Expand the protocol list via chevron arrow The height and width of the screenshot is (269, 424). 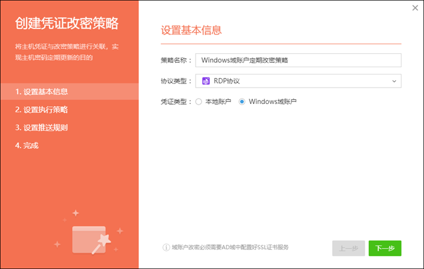pyautogui.click(x=394, y=80)
